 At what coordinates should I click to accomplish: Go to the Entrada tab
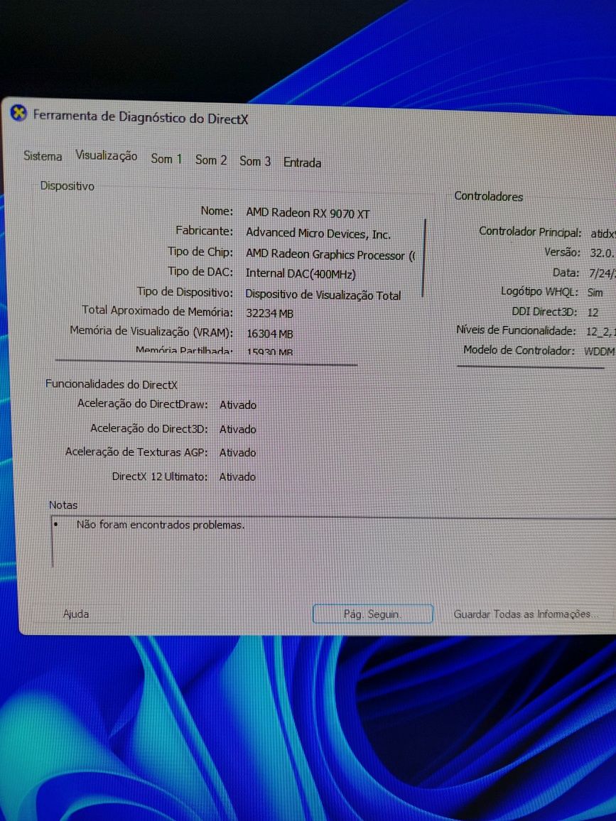[302, 163]
